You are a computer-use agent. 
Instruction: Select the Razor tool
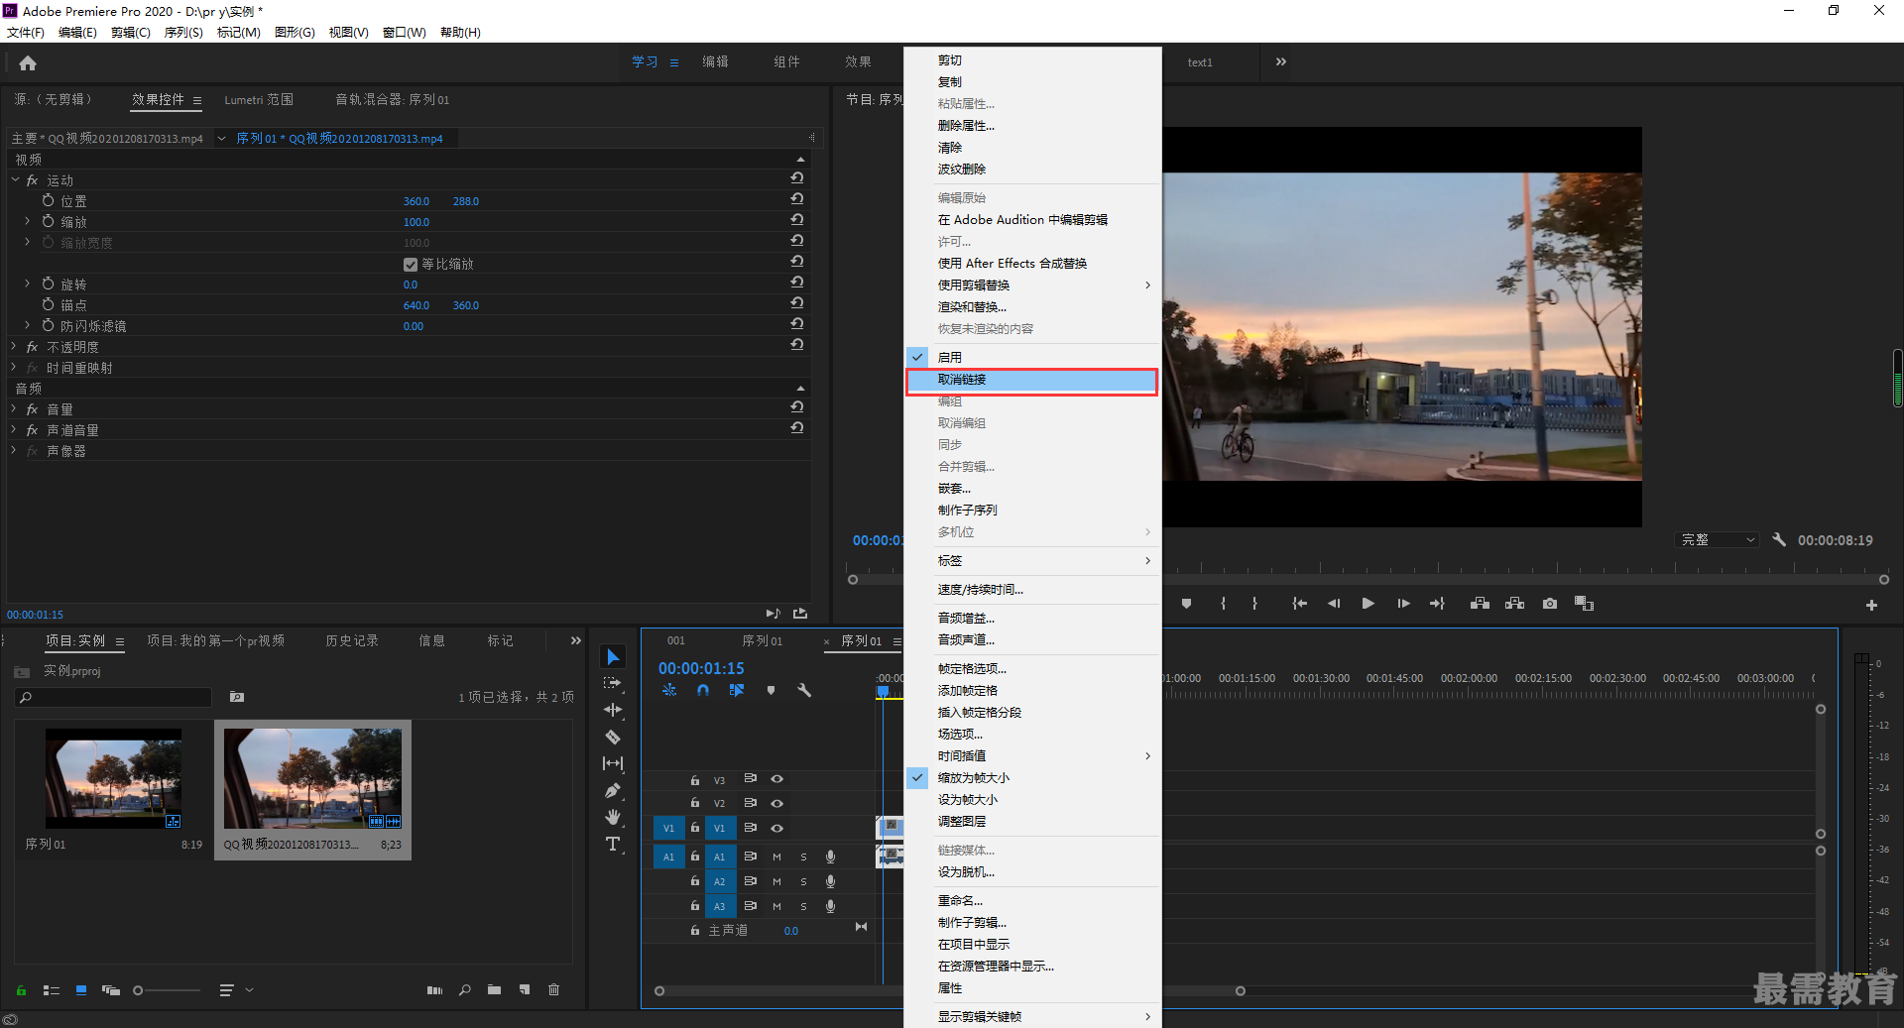pos(613,737)
